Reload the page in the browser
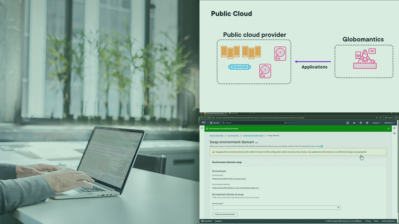 pyautogui.click(x=209, y=118)
